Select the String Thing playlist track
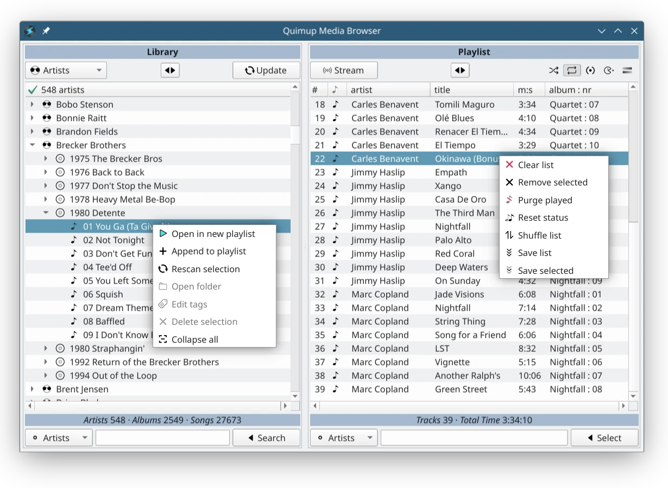 tap(469, 322)
